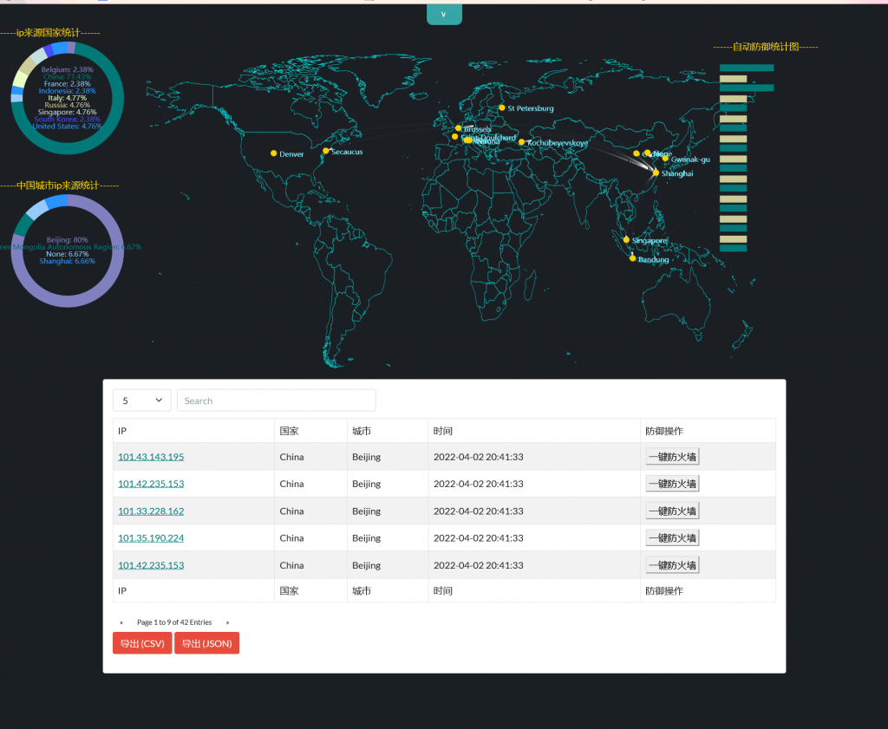Click 'France: 2.38%' legend label
The image size is (888, 729).
coord(68,84)
